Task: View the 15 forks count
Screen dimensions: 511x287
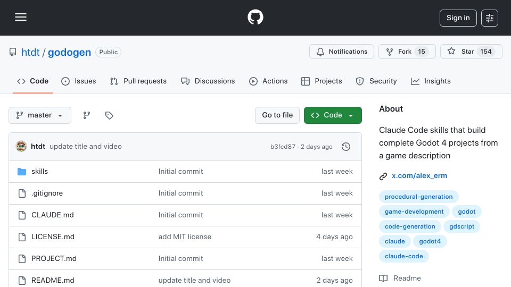Action: 422,52
